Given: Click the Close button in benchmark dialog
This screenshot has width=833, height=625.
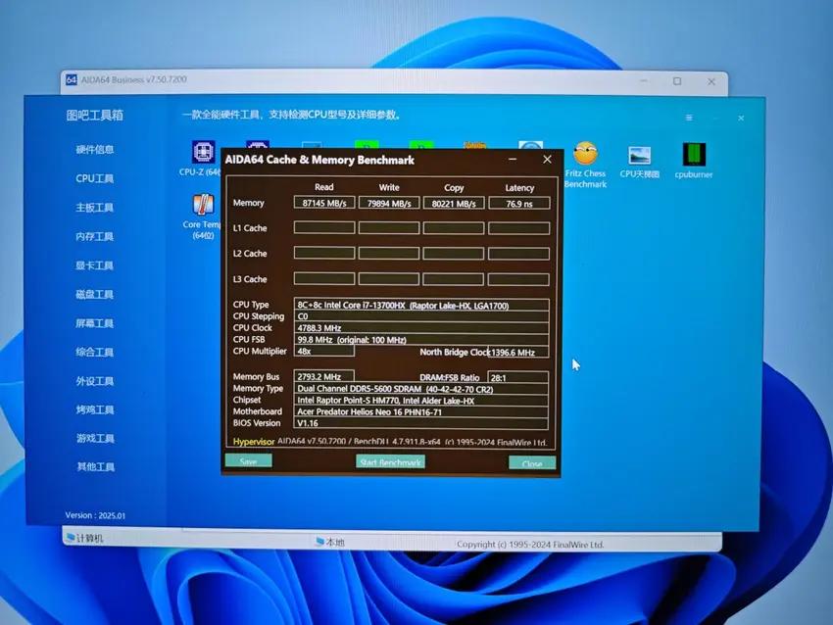Looking at the screenshot, I should [x=532, y=462].
